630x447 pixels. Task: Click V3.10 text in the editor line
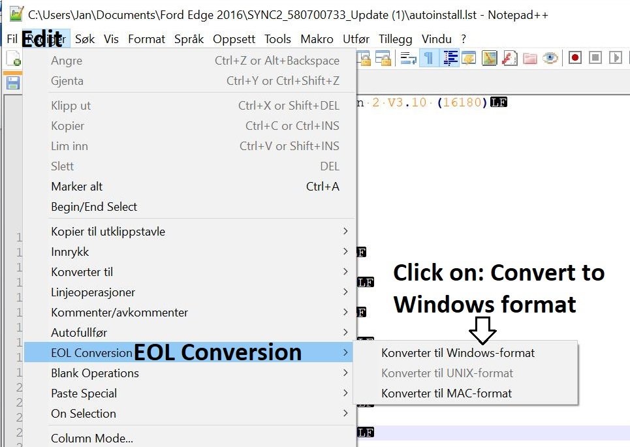pyautogui.click(x=407, y=102)
